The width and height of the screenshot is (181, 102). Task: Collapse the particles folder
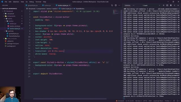coord(11,31)
